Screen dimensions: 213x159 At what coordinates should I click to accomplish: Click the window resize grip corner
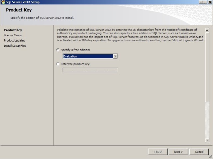point(211,157)
